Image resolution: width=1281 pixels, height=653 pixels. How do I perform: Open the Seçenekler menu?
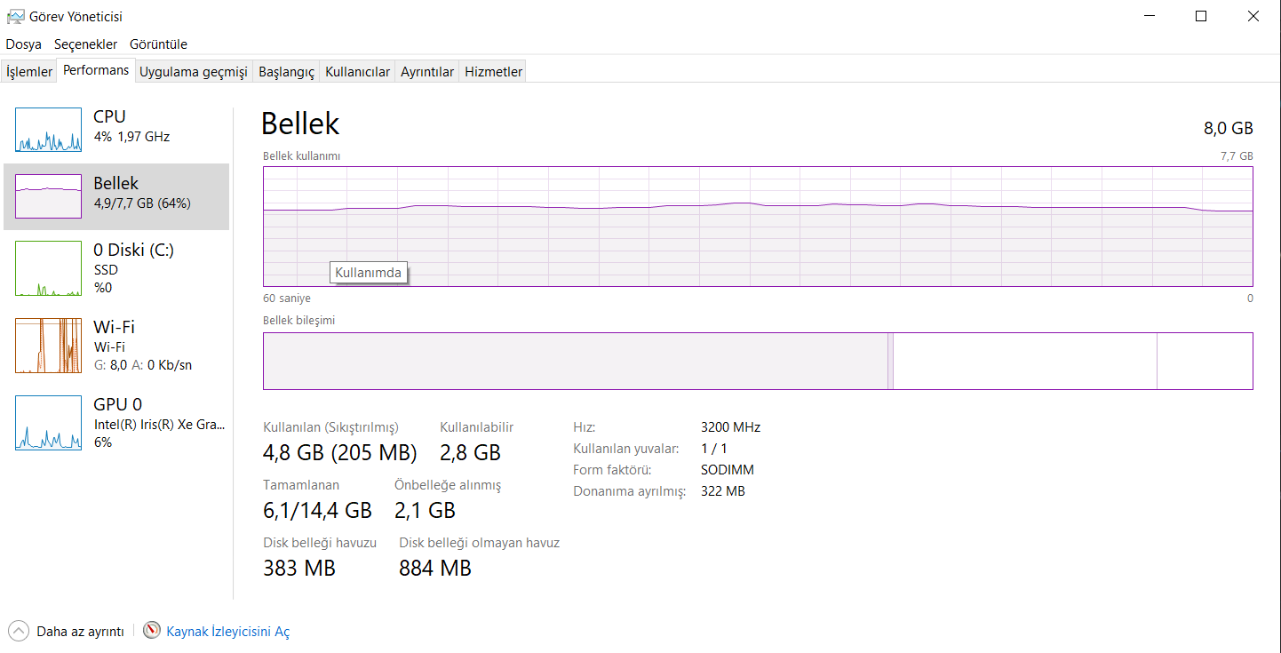(x=85, y=44)
